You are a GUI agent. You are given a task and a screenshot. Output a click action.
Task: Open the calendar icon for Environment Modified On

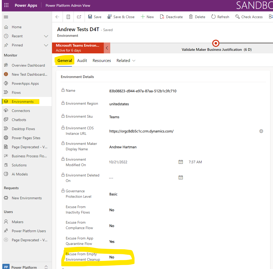click(181, 162)
